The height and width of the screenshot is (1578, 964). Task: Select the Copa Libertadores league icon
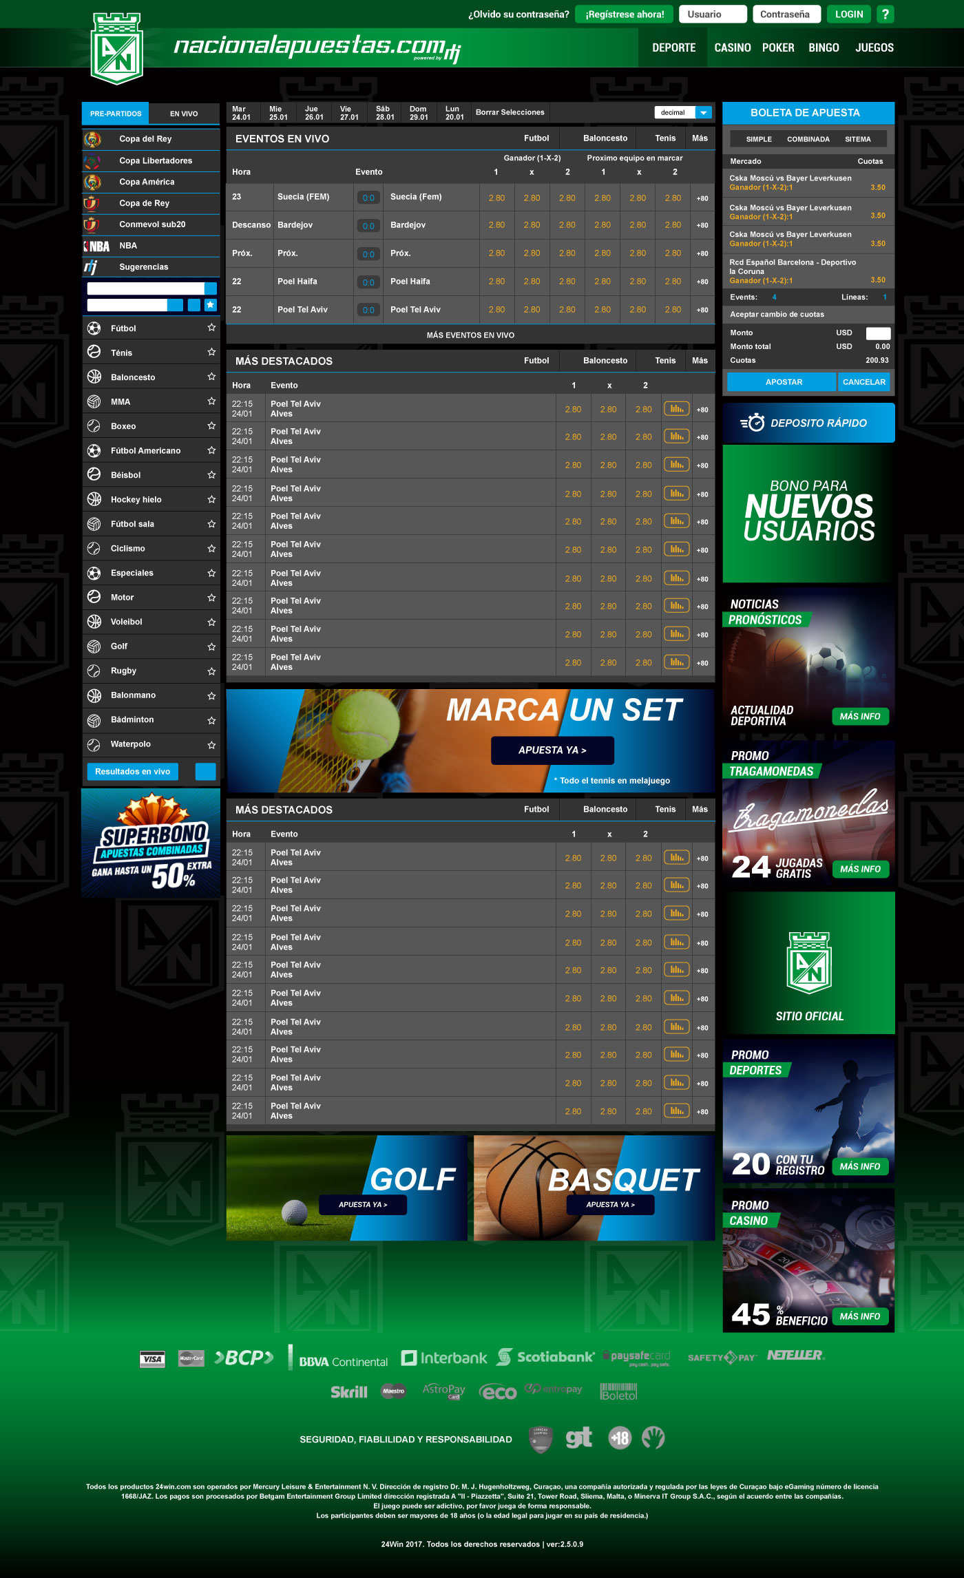[92, 161]
